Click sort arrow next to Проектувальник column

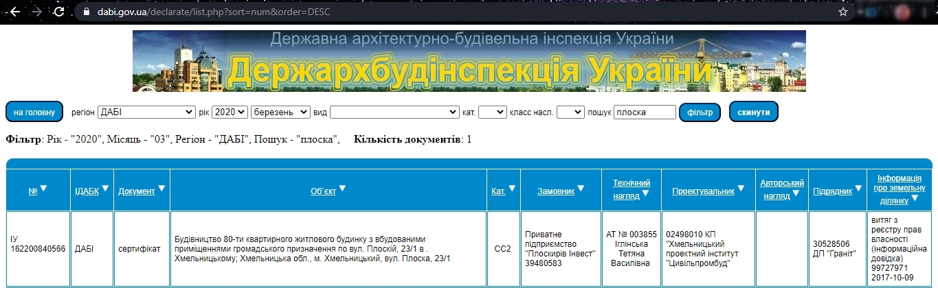pyautogui.click(x=741, y=189)
